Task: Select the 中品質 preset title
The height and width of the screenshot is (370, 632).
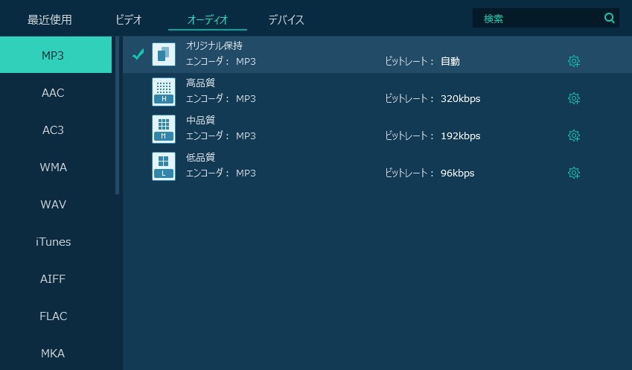Action: pos(200,120)
